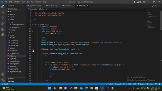Expand the images folder
Viewport: 162px width, 91px height.
click(x=13, y=30)
